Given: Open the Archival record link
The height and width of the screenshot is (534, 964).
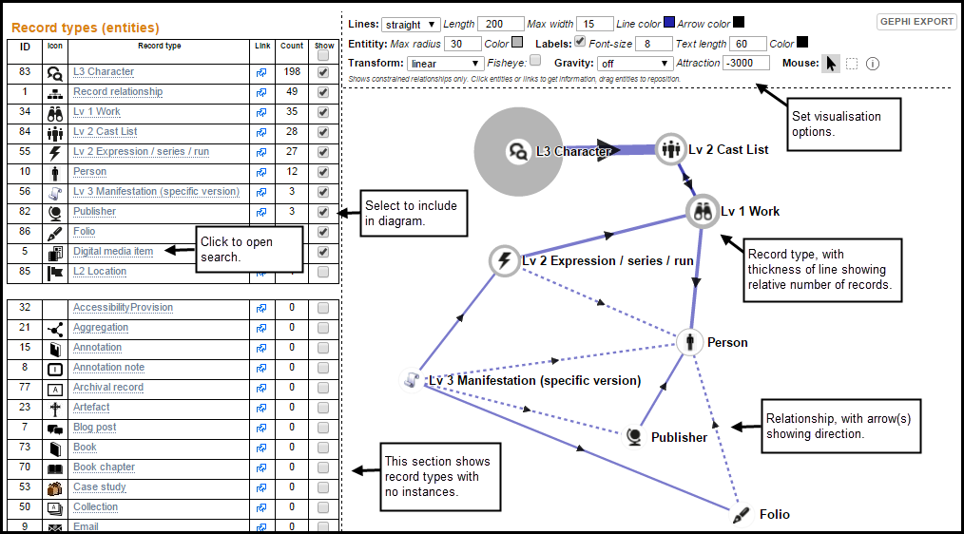Looking at the screenshot, I should pos(108,387).
